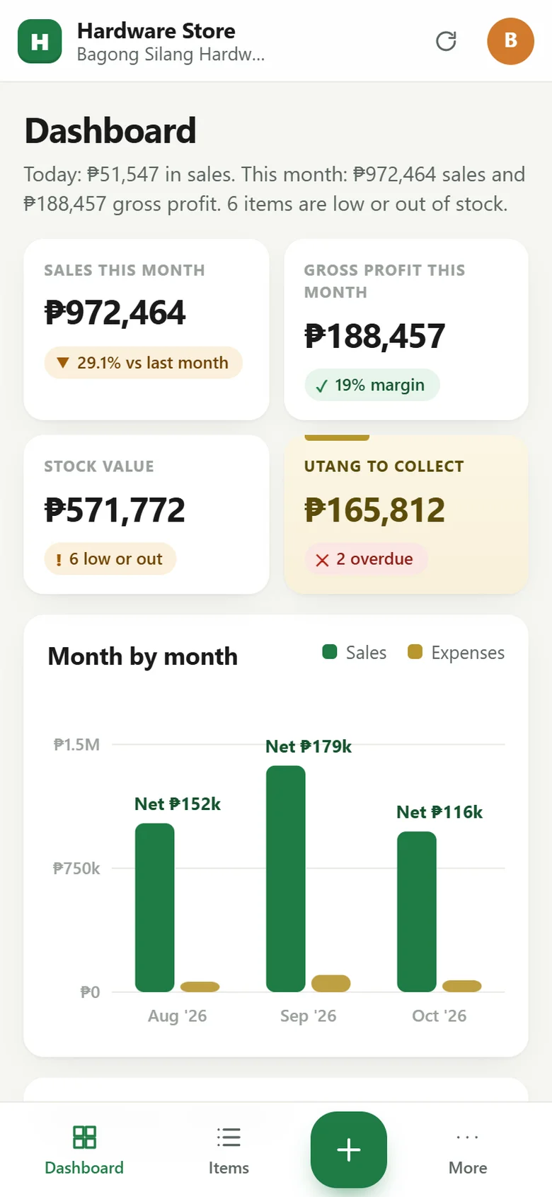
Task: Click the 2 overdue badge
Action: pyautogui.click(x=366, y=559)
